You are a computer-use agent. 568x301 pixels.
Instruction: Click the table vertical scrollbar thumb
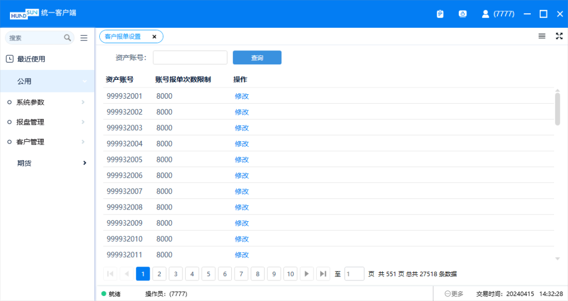[557, 108]
